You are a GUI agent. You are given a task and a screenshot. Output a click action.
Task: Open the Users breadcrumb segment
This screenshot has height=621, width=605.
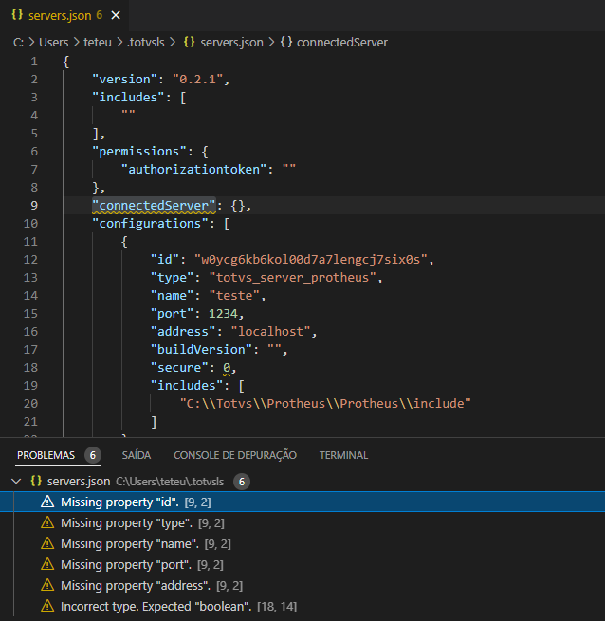[x=53, y=43]
